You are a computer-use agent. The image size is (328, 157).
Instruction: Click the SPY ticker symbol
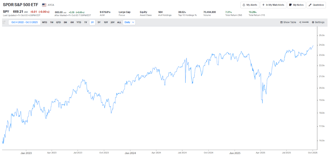pyautogui.click(x=6, y=12)
